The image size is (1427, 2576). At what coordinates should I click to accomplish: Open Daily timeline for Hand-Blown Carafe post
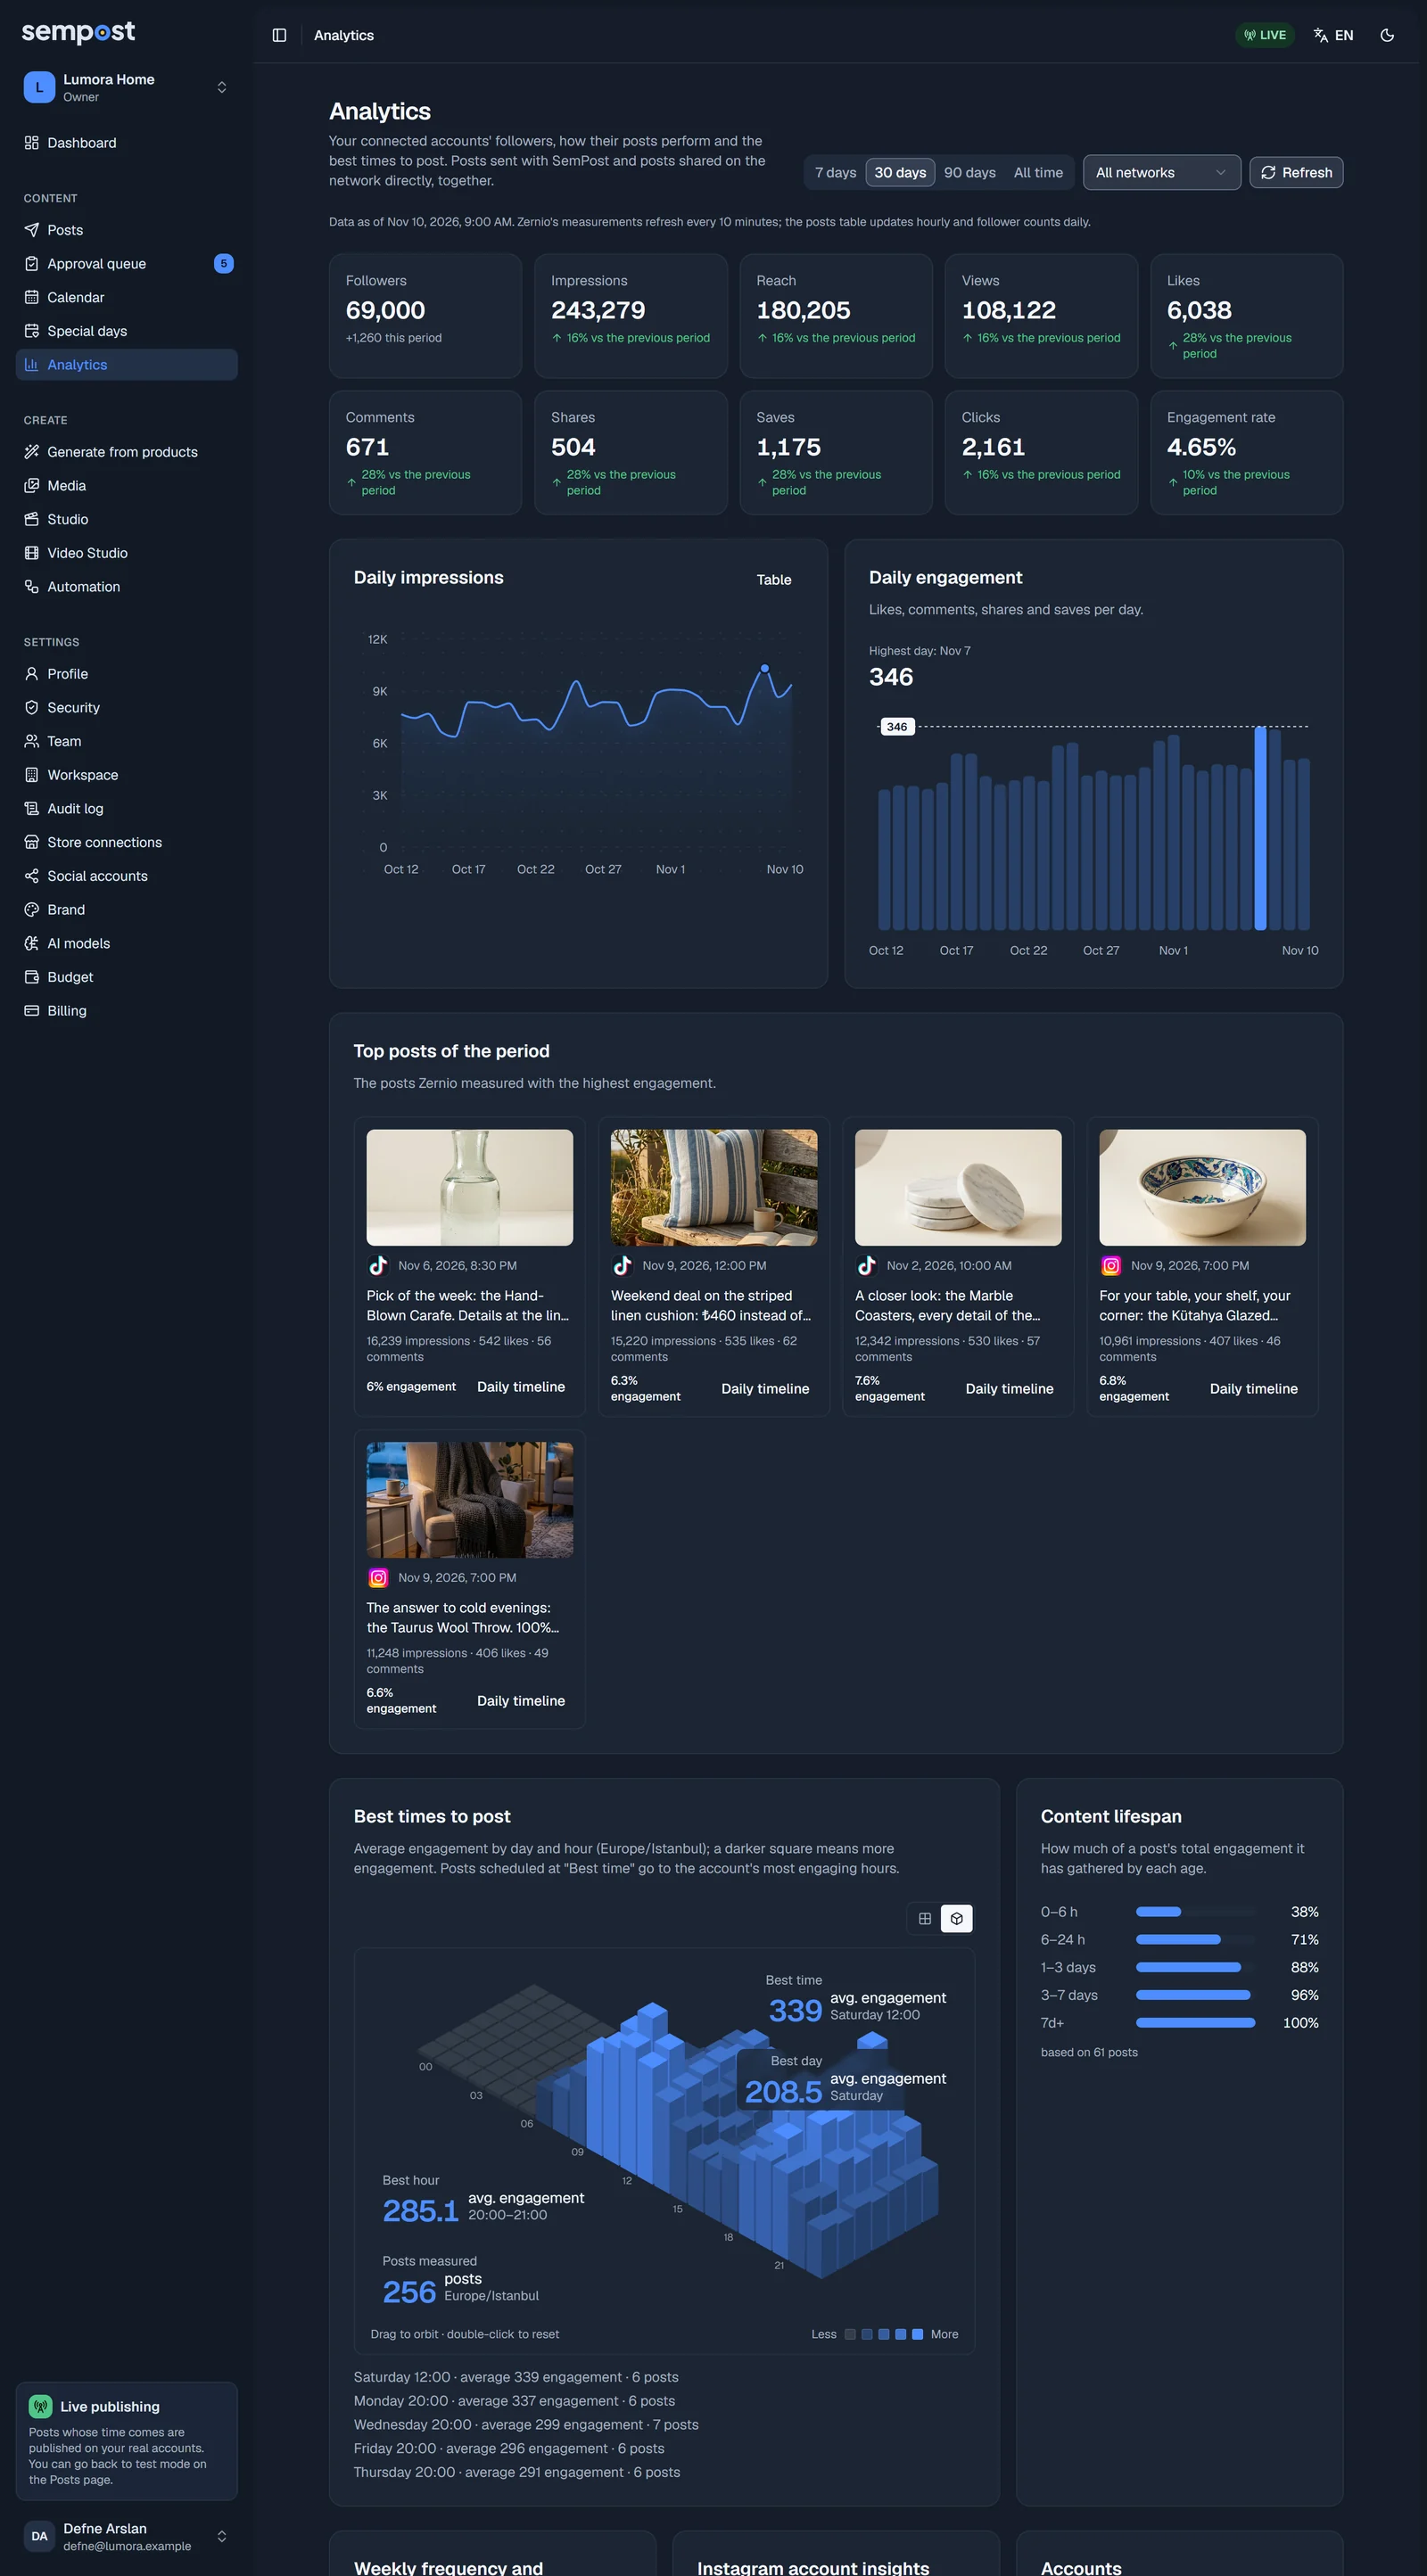(x=520, y=1387)
